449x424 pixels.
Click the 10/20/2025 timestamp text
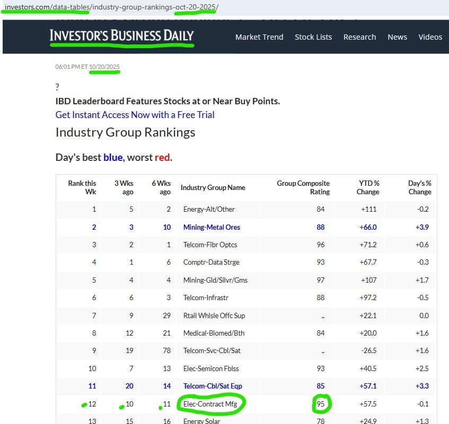pos(104,67)
